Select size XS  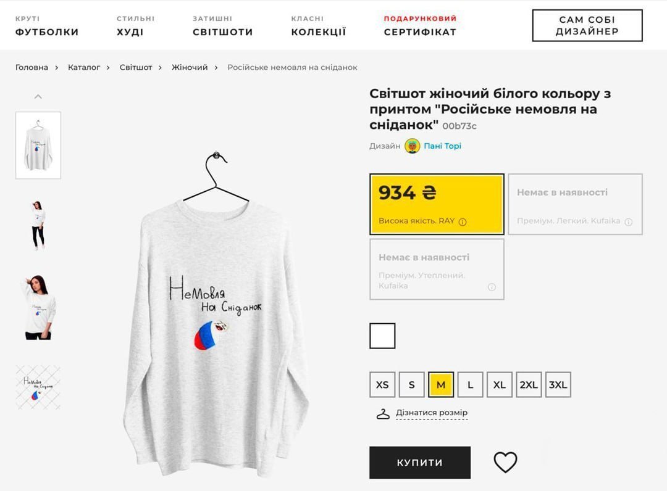pyautogui.click(x=382, y=385)
